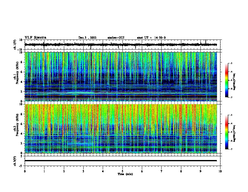248x192 pixels.
Task: Click the "2" tick on the time axis
Action: click(64, 171)
